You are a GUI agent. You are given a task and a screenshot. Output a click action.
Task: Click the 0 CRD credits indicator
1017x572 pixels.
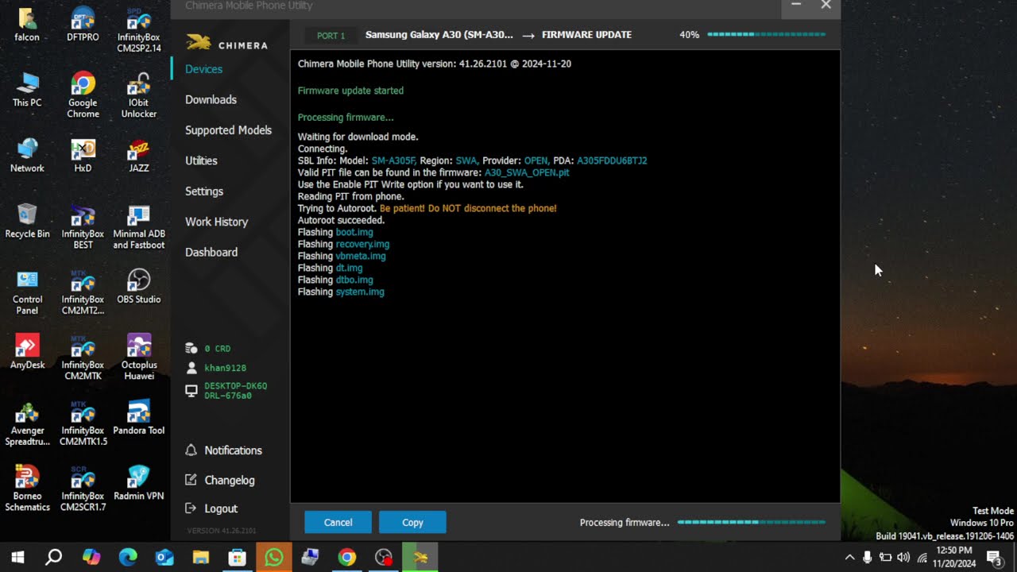coord(208,349)
